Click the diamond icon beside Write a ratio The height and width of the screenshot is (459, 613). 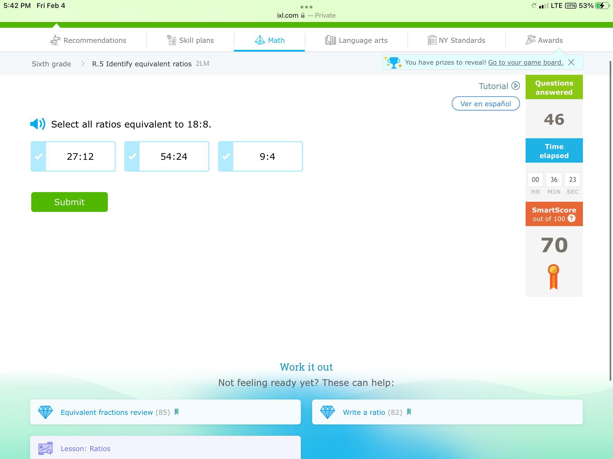click(x=327, y=412)
